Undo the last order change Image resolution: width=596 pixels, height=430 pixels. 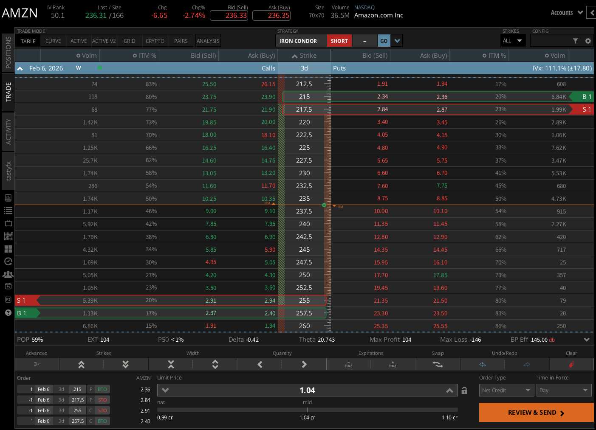pos(483,364)
